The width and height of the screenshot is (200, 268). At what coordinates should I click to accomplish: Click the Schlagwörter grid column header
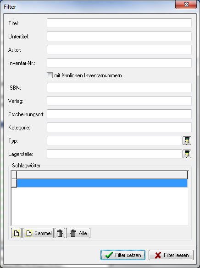[x=102, y=175]
